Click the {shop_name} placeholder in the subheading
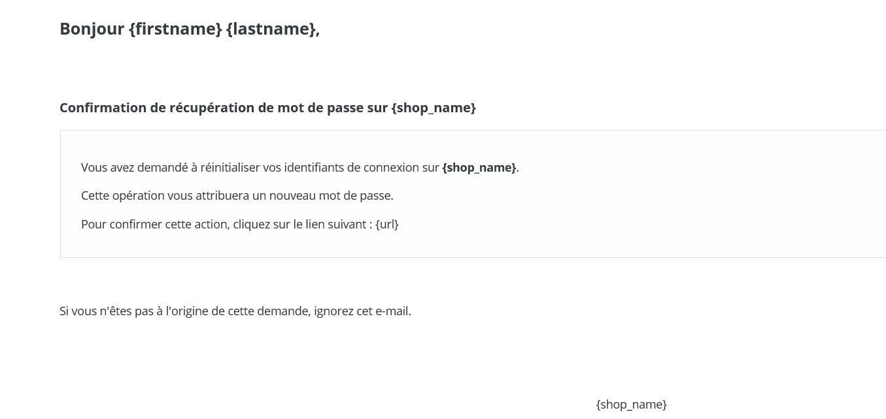Screen dimensions: 886x419 point(434,108)
